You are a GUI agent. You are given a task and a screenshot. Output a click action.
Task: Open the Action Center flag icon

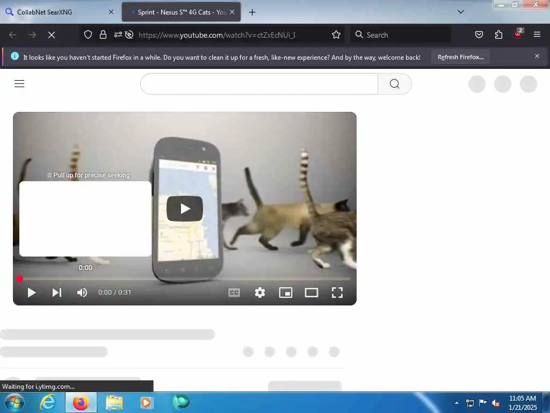click(x=483, y=402)
